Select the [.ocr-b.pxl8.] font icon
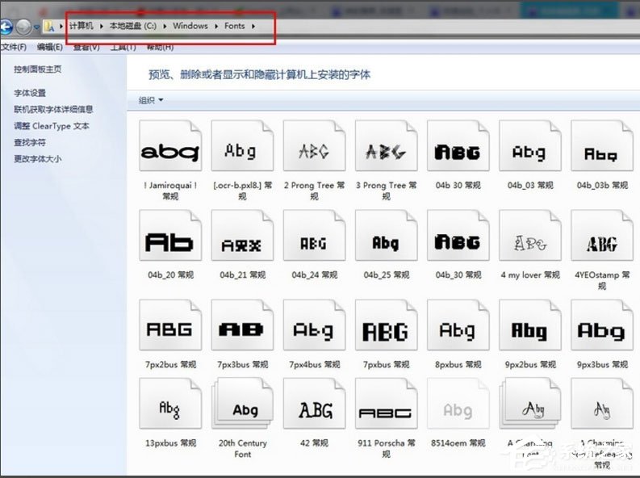This screenshot has width=640, height=478. (242, 145)
